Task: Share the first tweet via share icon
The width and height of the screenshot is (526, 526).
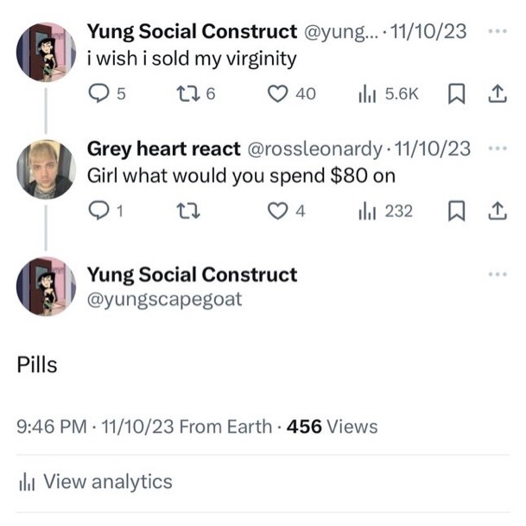Action: coord(497,93)
